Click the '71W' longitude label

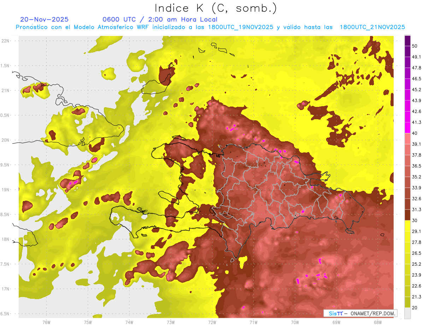(253, 322)
